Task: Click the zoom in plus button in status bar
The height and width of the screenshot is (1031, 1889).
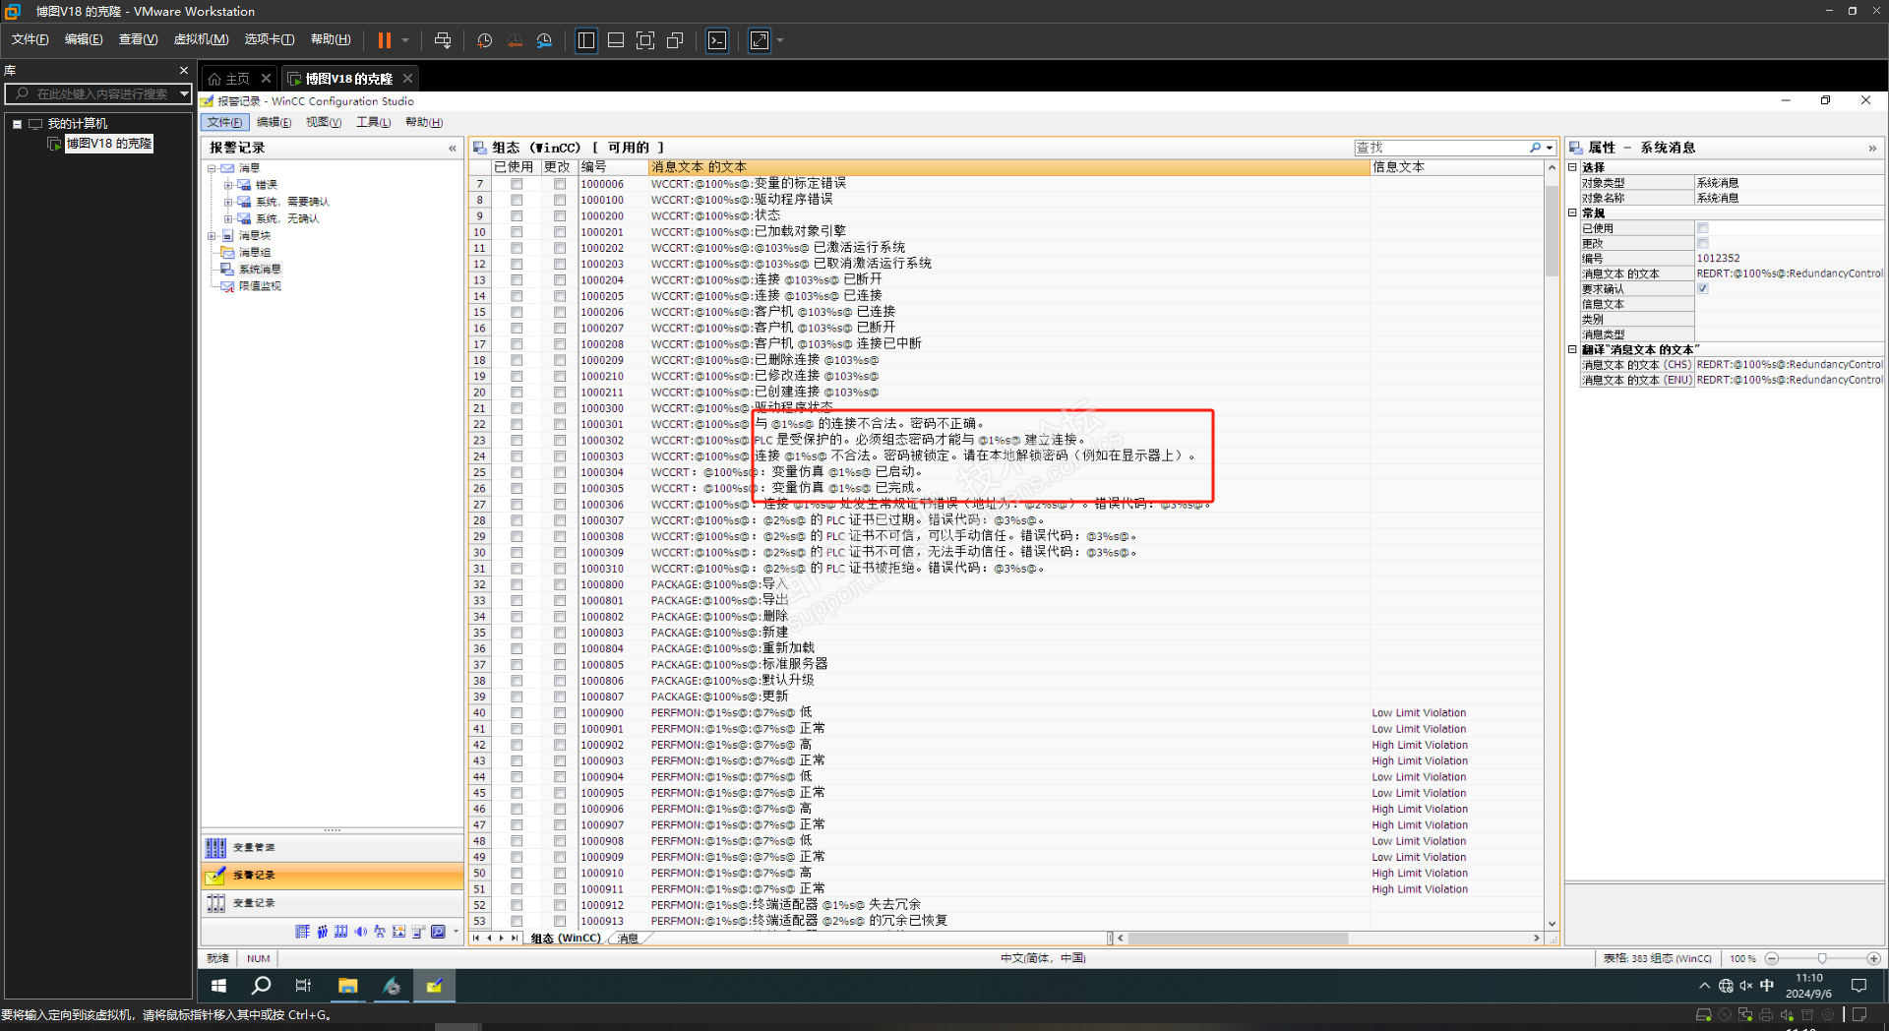Action: 1873,958
